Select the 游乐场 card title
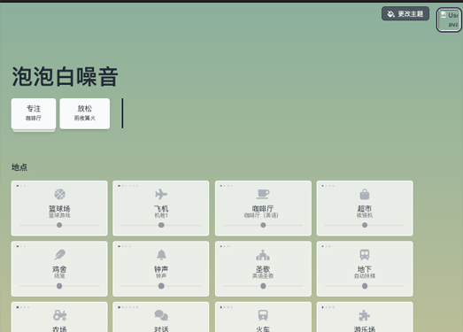 pyautogui.click(x=365, y=329)
